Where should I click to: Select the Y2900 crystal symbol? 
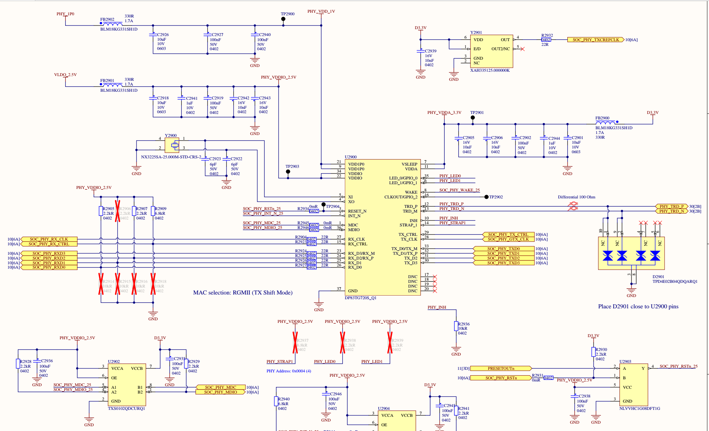(172, 145)
